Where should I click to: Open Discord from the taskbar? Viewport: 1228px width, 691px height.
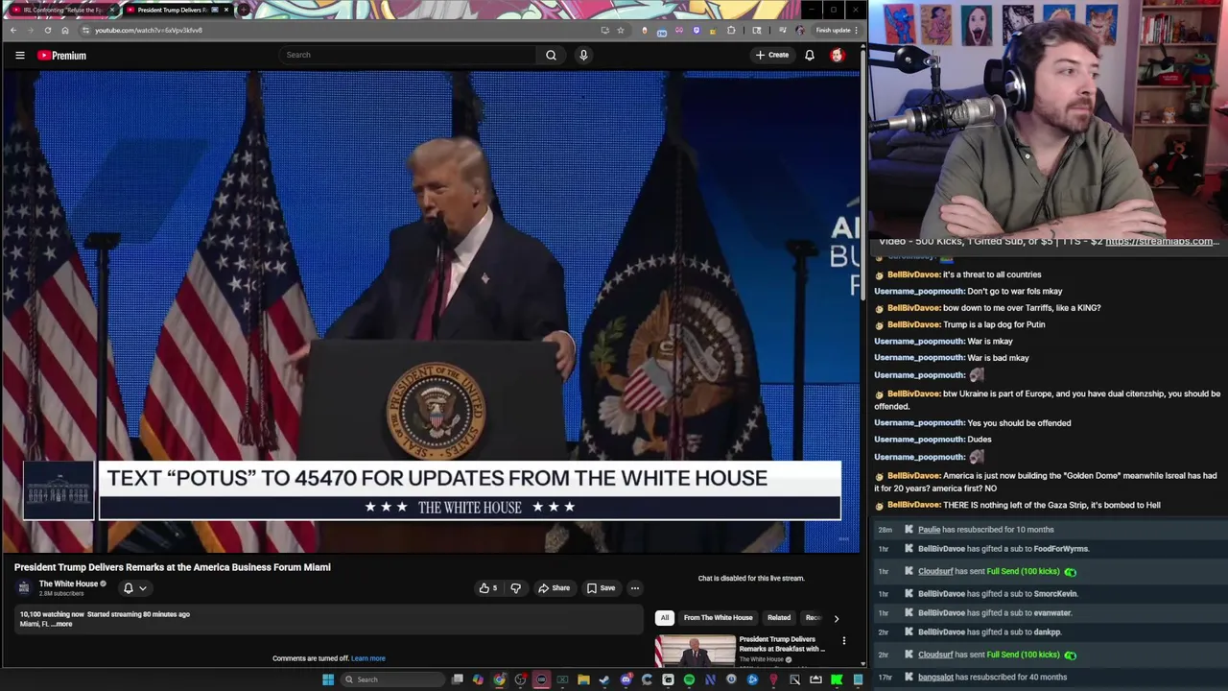[626, 679]
